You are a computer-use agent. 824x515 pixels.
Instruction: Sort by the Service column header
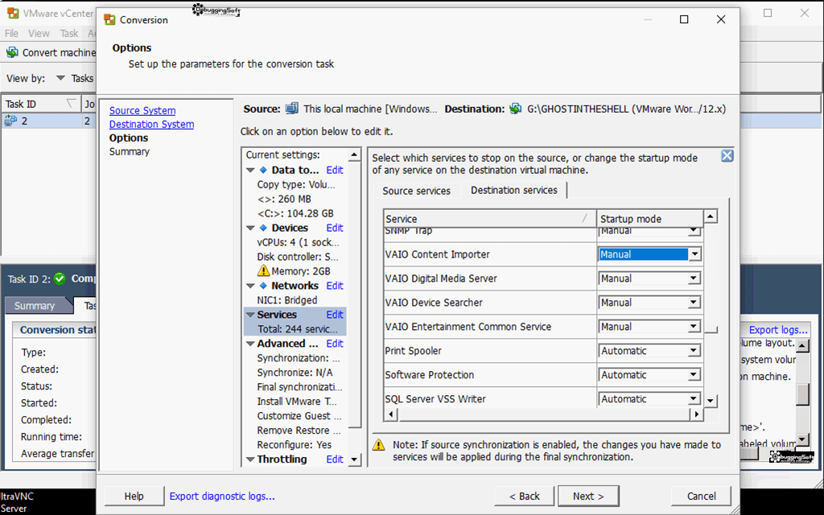pos(489,219)
